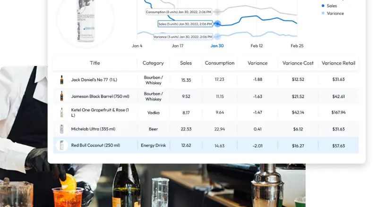Sort by the Consumption column header
Screen dimensions: 378x207
click(220, 63)
